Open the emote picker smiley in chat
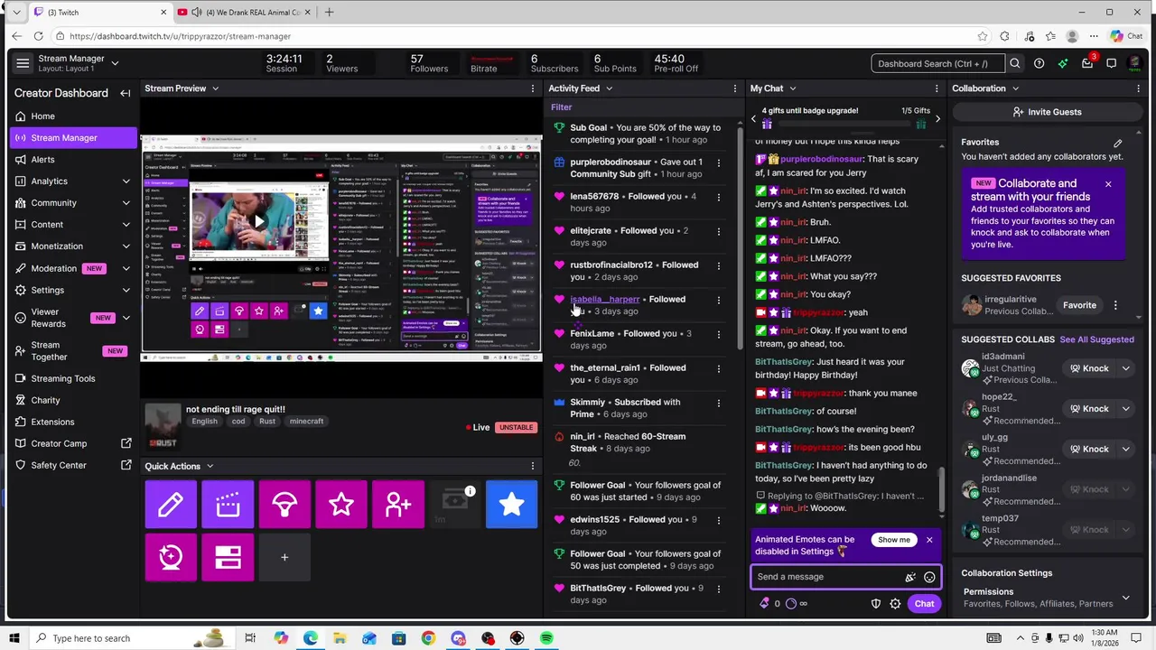1156x650 pixels. [929, 577]
